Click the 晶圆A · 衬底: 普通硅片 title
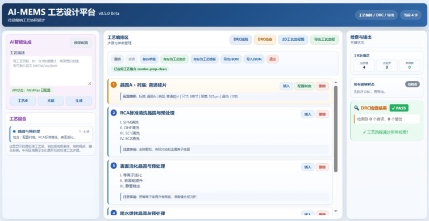The width and height of the screenshot is (429, 221). click(x=143, y=85)
